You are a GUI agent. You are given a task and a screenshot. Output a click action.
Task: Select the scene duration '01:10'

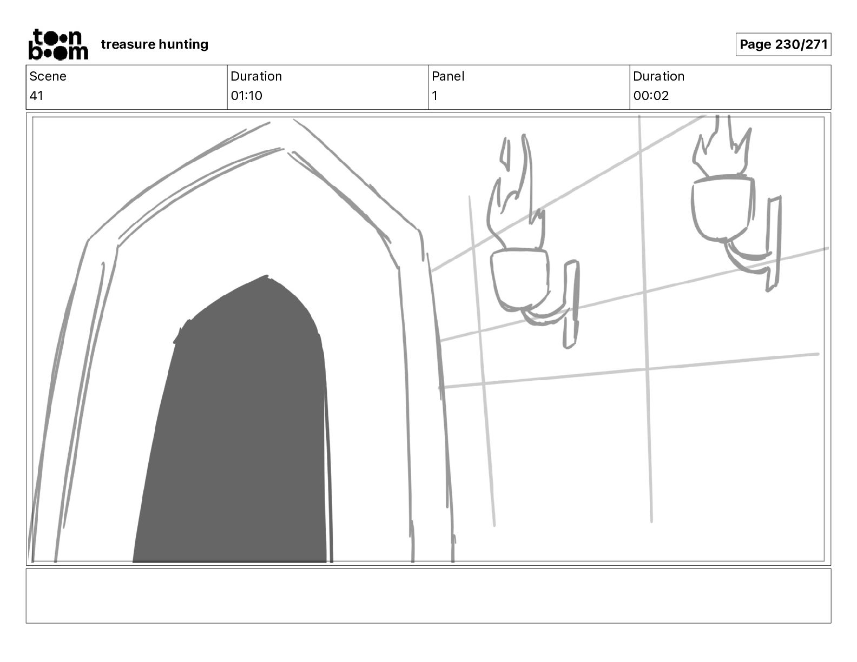(247, 96)
